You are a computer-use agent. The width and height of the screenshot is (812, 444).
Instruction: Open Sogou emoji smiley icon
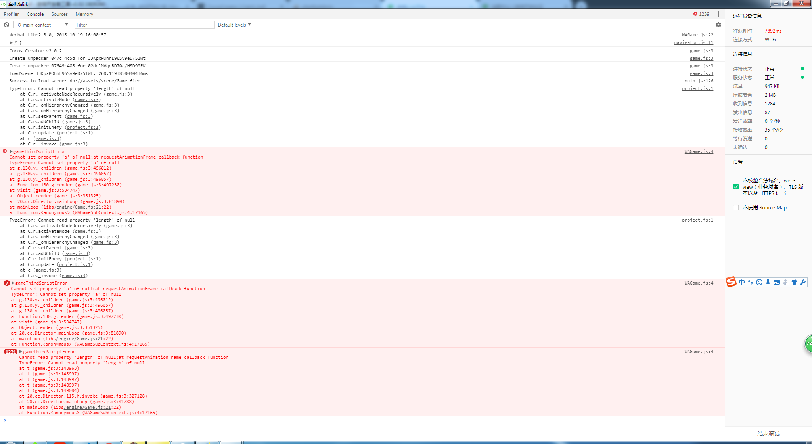[759, 282]
